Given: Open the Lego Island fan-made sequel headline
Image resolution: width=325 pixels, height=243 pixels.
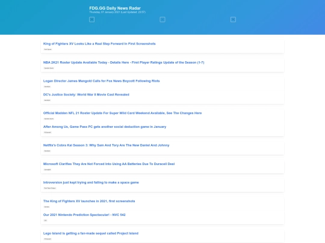Looking at the screenshot, I should coord(91,233).
